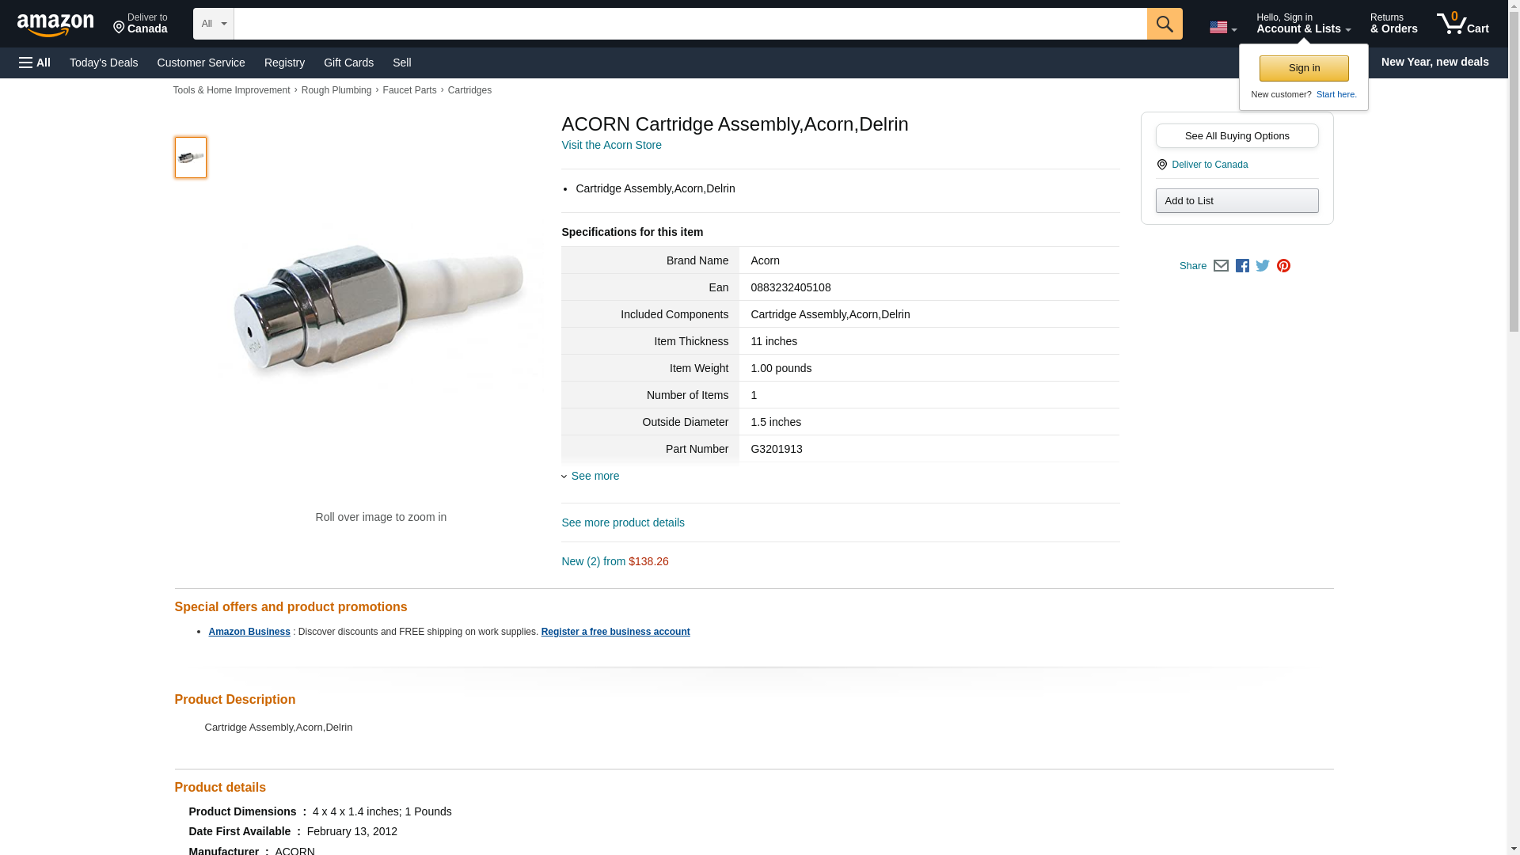Pin the product on Pinterest
1520x855 pixels.
[1283, 266]
